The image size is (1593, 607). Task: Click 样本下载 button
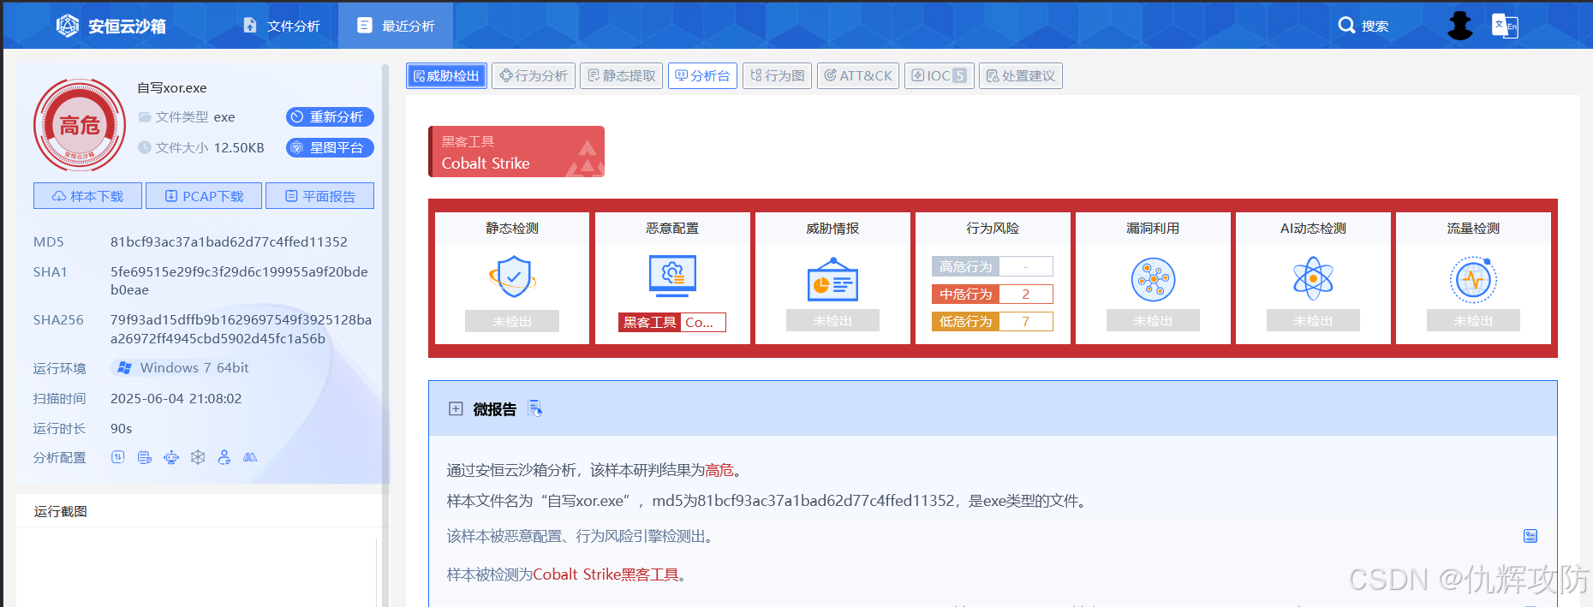click(87, 196)
